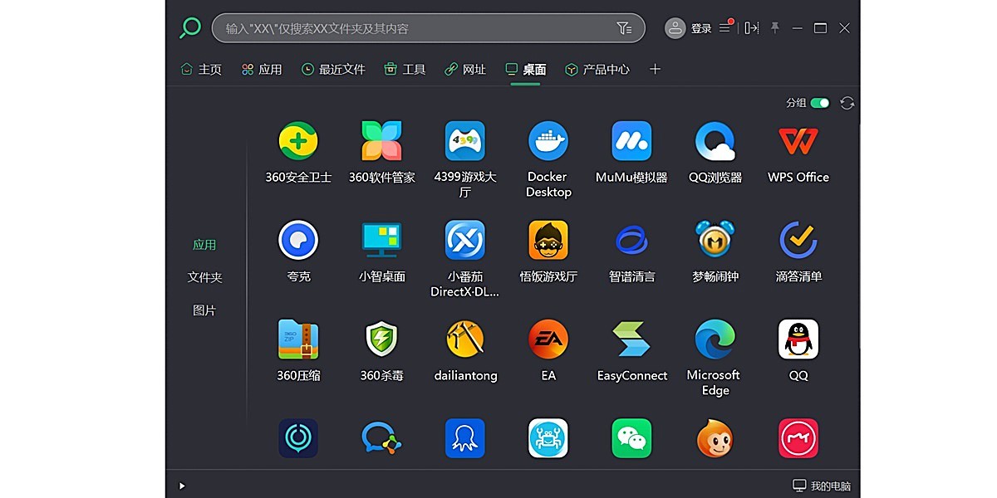Open the MuMu模拟器 emulator
997x498 pixels.
point(631,138)
